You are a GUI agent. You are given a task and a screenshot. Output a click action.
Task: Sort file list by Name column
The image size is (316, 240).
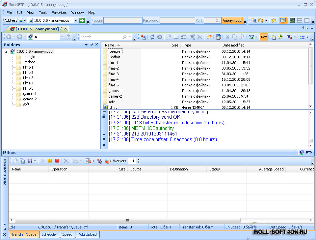[121, 45]
